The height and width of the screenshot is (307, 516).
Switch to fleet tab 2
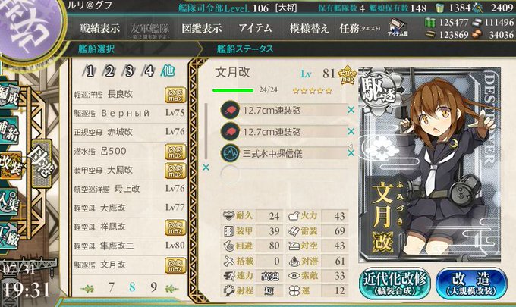click(x=109, y=70)
